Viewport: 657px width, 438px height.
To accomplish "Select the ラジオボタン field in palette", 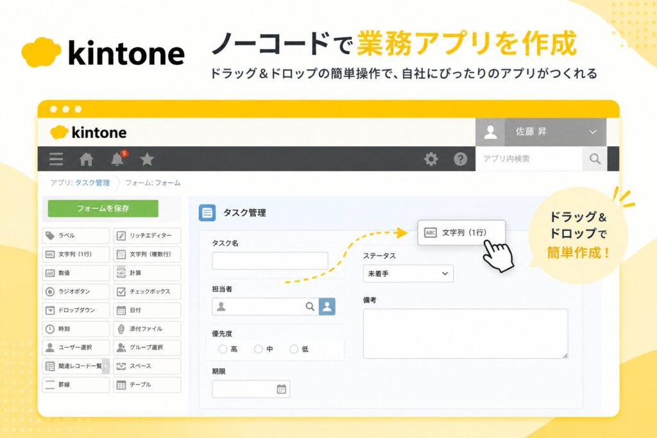I will click(76, 291).
